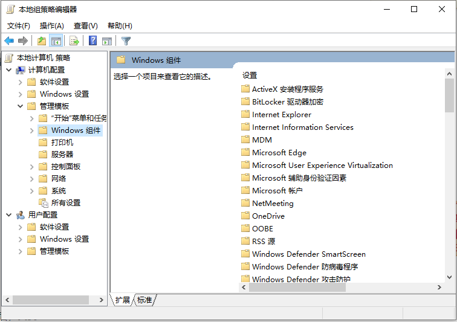Toggle the Show/Hide console tree icon
This screenshot has width=457, height=322.
tap(56, 41)
